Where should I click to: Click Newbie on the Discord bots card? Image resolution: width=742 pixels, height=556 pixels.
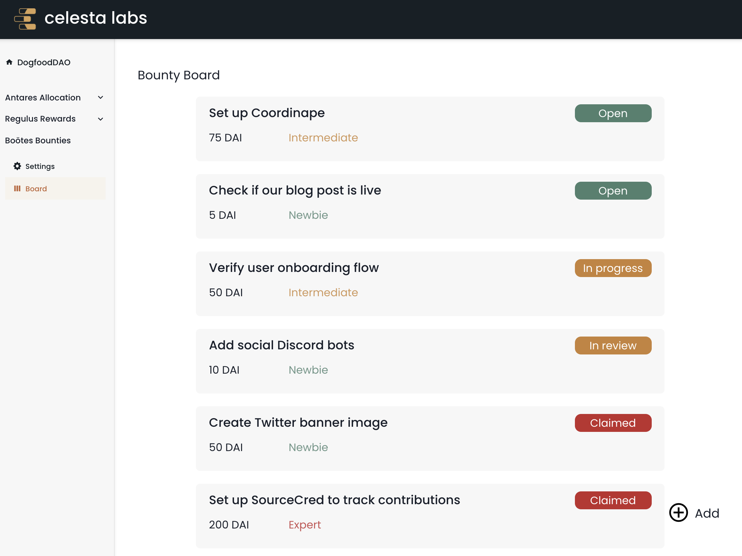coord(308,370)
